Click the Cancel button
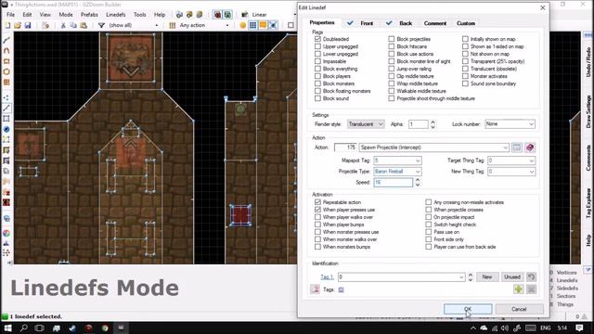 [x=519, y=309]
